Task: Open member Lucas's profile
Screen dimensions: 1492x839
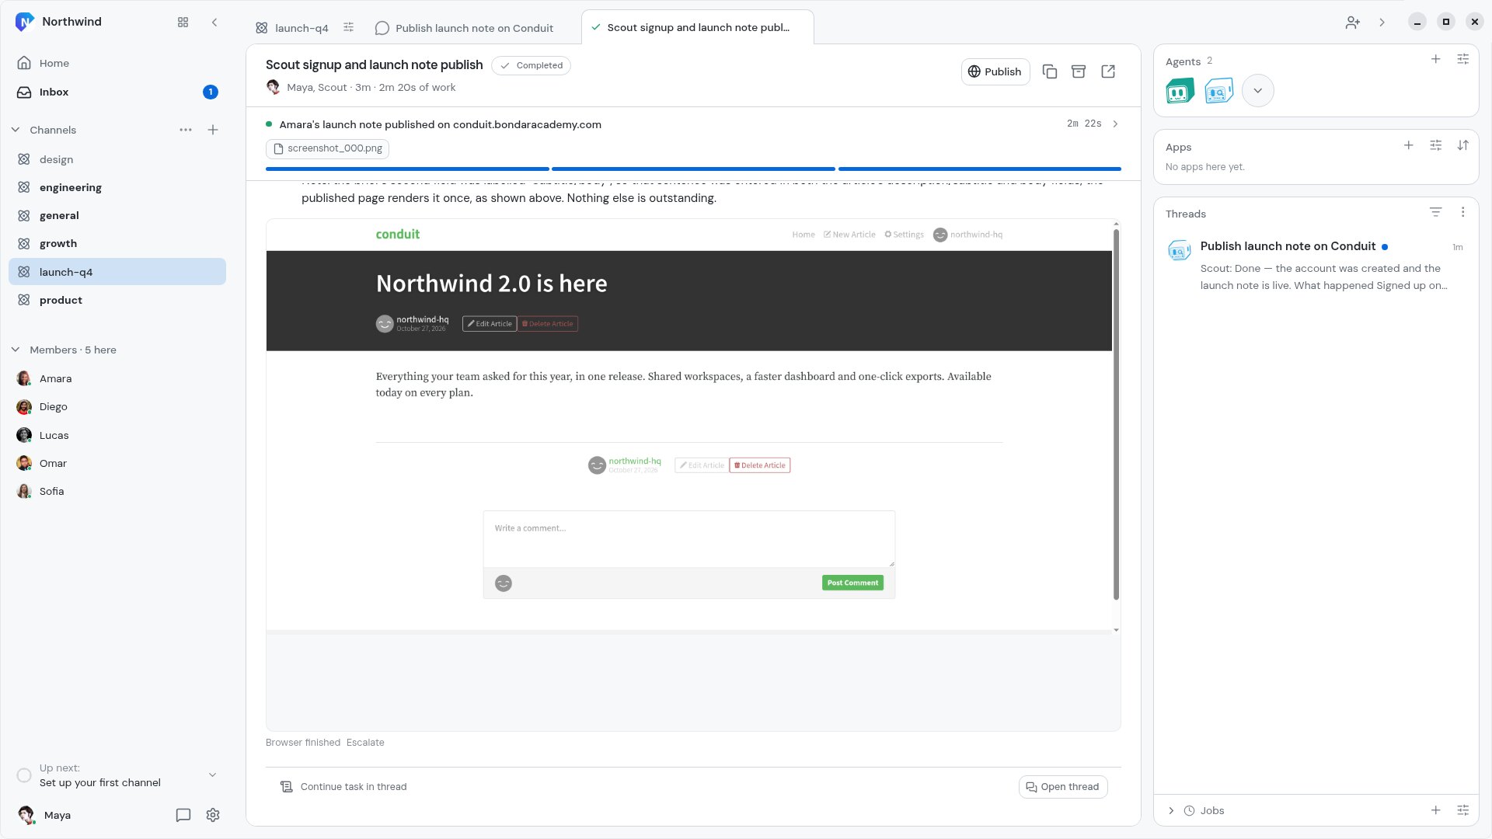Action: (117, 435)
